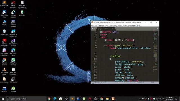
Task: Click Edge icon in taskbar
Action: point(55,98)
